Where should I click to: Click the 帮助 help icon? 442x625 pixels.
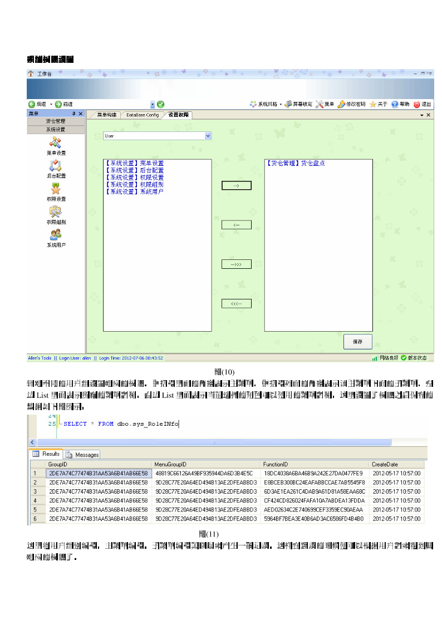point(395,104)
